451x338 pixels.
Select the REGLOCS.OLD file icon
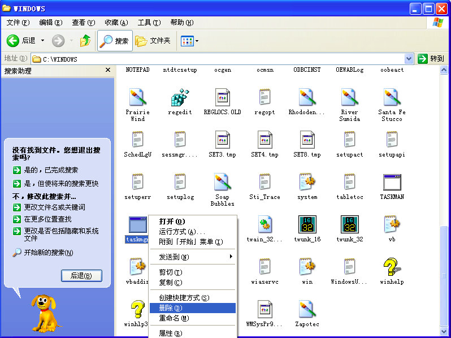[222, 98]
